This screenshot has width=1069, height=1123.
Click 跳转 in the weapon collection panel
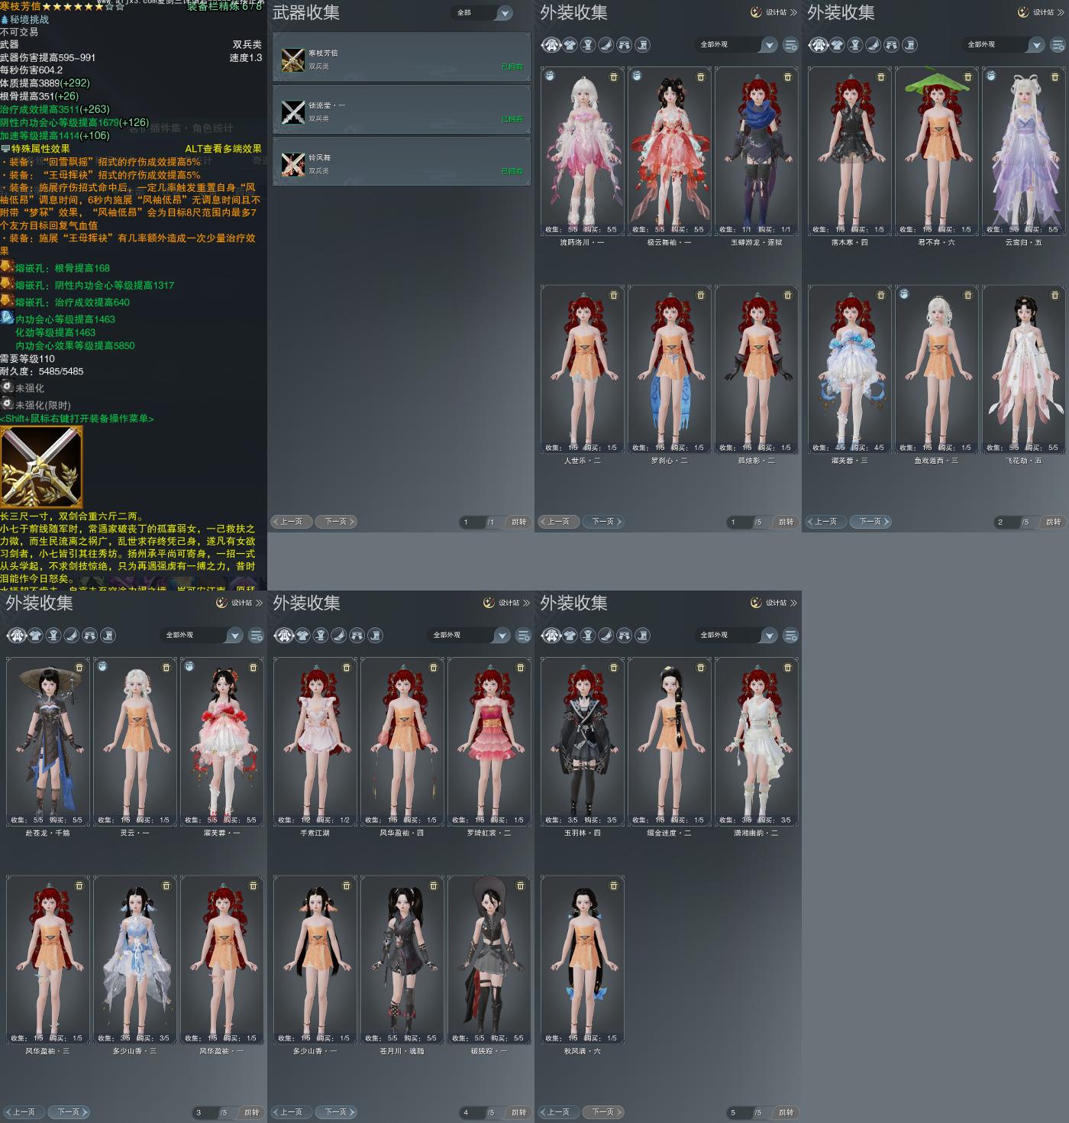tap(518, 522)
